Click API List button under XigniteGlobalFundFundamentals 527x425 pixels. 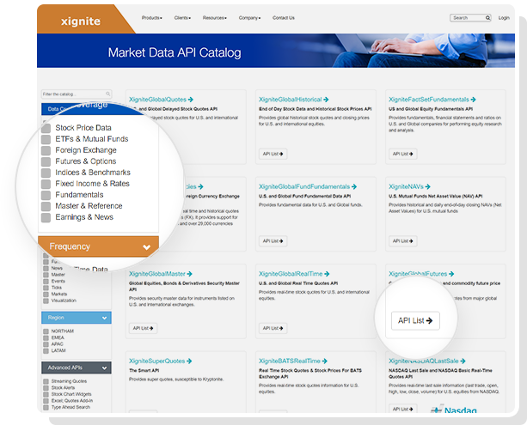tap(273, 241)
